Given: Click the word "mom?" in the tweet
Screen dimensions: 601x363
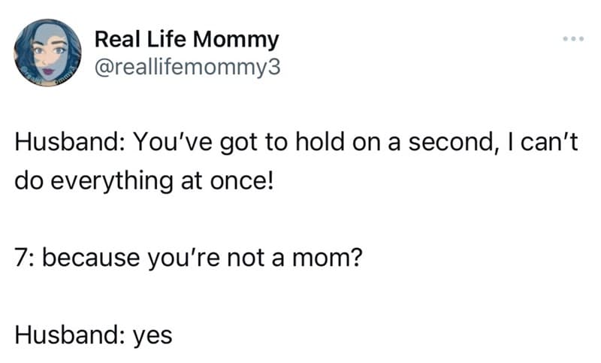Looking at the screenshot, I should pyautogui.click(x=327, y=258).
